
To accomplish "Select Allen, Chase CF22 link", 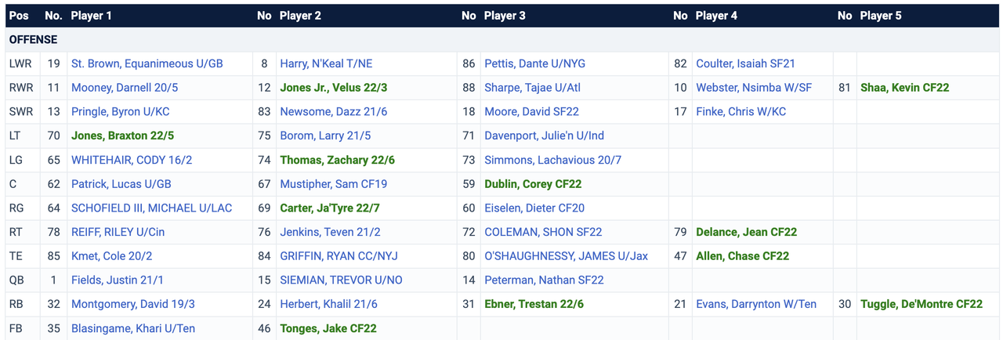I will pyautogui.click(x=742, y=256).
